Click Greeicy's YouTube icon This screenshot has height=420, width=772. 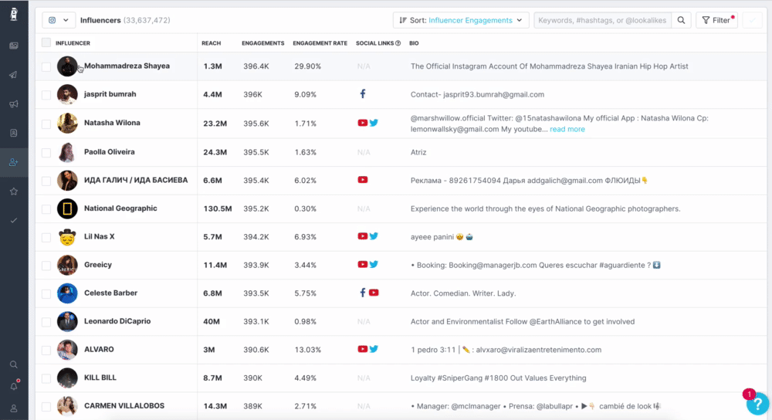click(362, 264)
